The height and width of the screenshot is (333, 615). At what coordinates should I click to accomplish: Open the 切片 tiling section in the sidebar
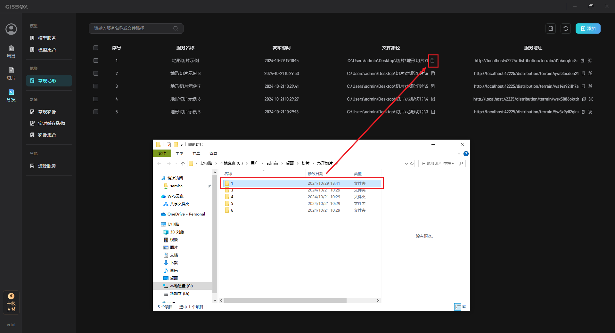point(11,74)
